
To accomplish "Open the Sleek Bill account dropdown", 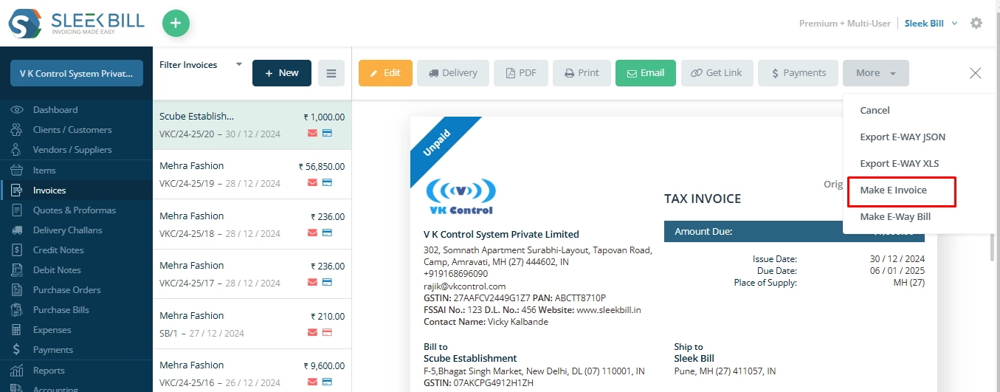I will click(931, 24).
